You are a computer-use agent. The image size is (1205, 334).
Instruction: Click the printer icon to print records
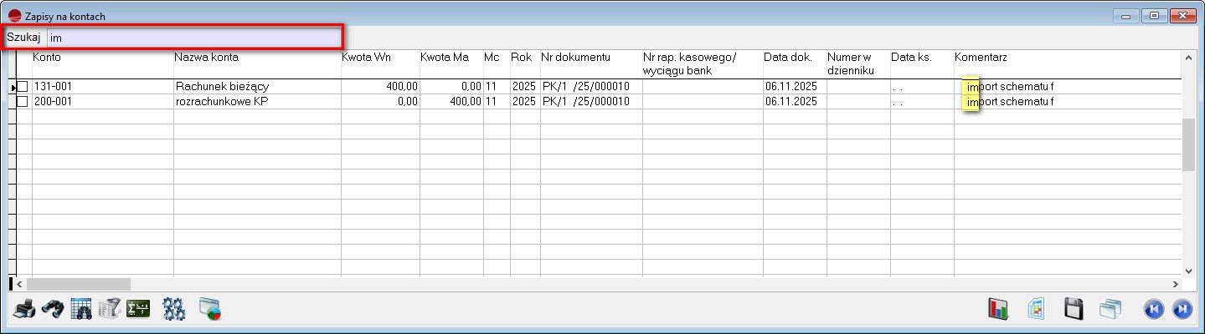tap(24, 309)
